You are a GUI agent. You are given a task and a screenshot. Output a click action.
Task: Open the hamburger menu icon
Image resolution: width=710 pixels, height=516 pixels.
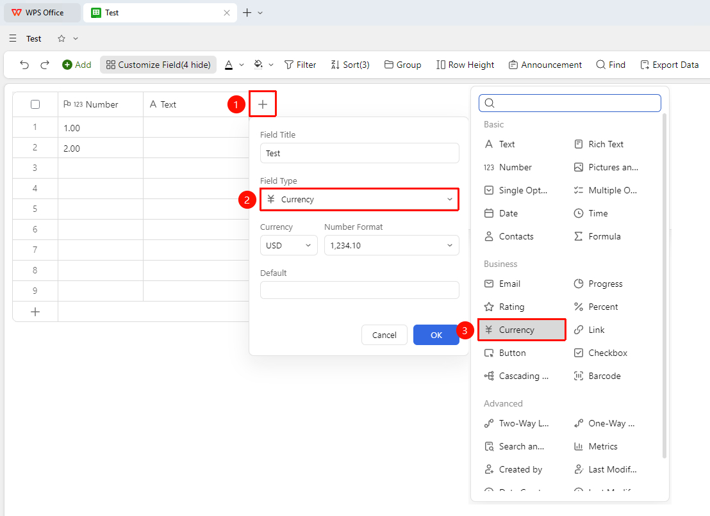13,38
